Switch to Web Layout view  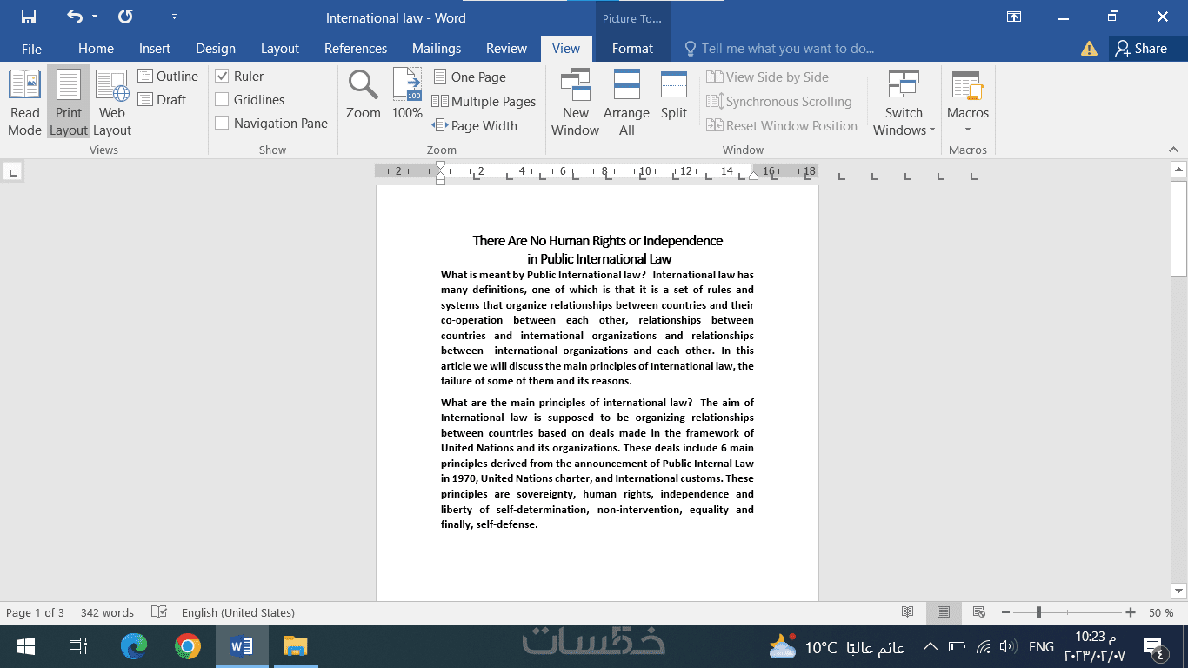112,103
